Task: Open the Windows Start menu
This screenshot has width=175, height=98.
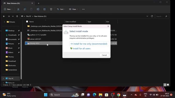Action: click(46, 95)
